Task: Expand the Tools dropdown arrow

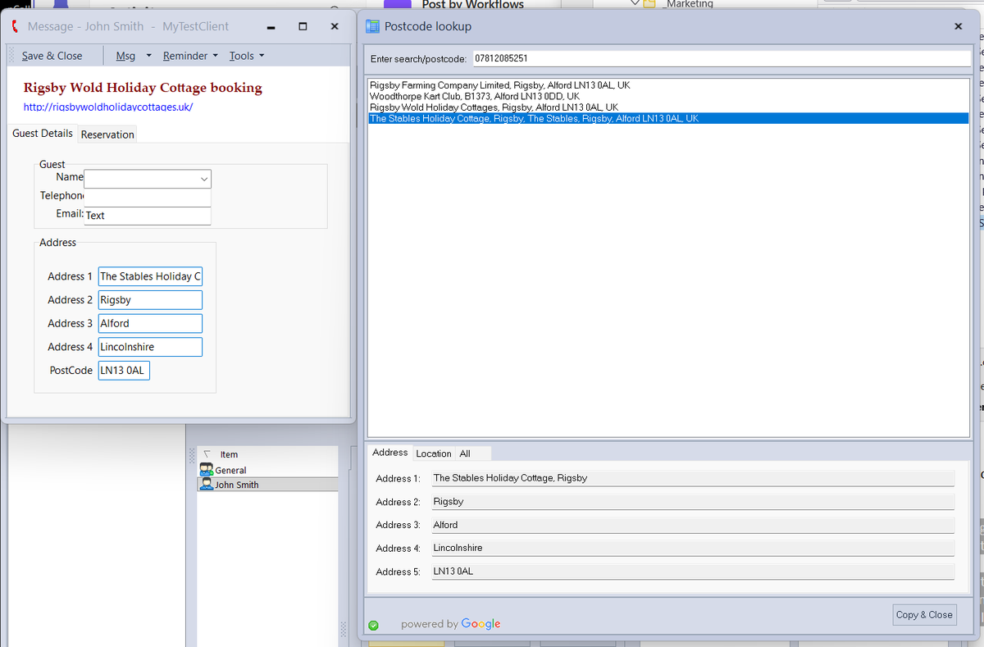Action: coord(262,56)
